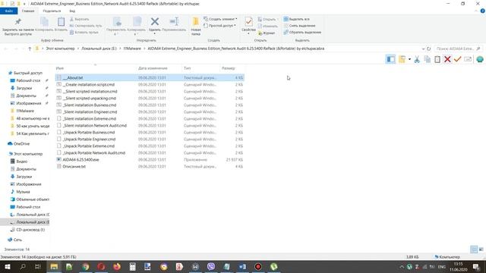Click 'Локальный диск (E:)' in address bar
This screenshot has width=486, height=273.
(x=99, y=49)
